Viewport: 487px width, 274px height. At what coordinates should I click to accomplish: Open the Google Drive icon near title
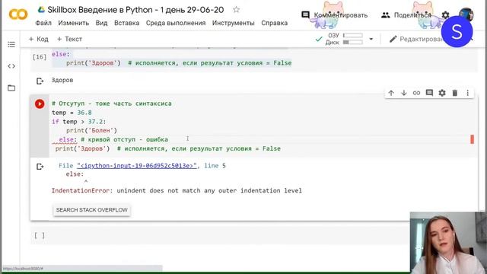(41, 10)
